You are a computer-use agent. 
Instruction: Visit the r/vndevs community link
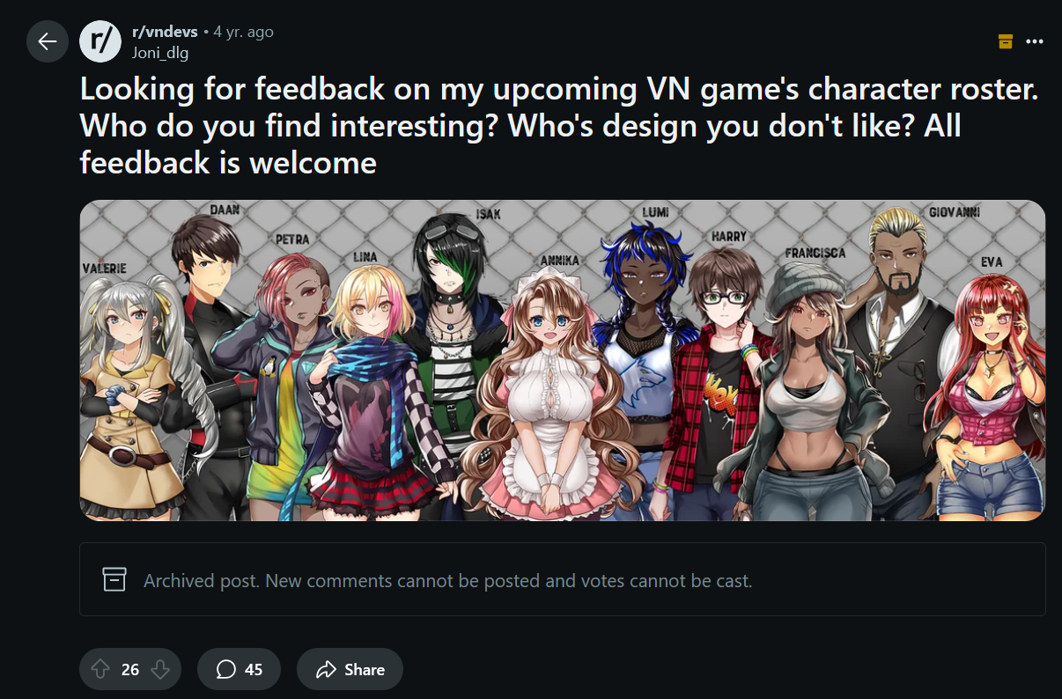coord(165,32)
